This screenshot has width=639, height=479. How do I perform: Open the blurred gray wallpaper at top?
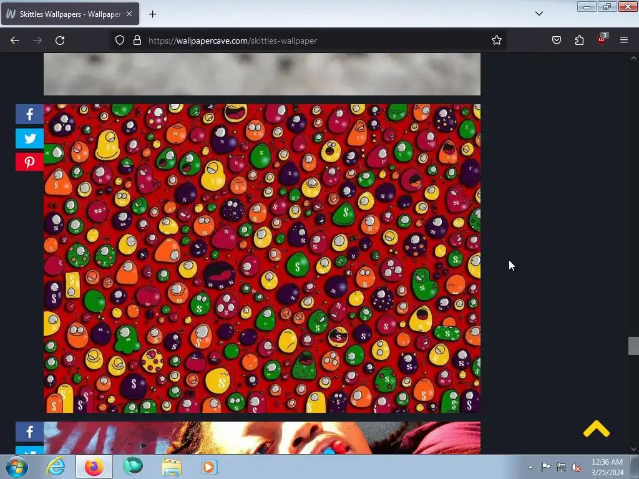pyautogui.click(x=262, y=74)
